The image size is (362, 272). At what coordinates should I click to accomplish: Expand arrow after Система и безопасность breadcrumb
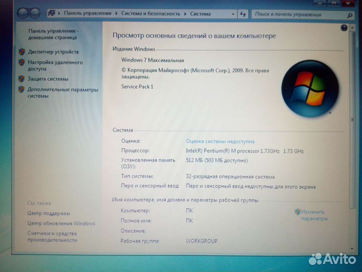point(185,14)
